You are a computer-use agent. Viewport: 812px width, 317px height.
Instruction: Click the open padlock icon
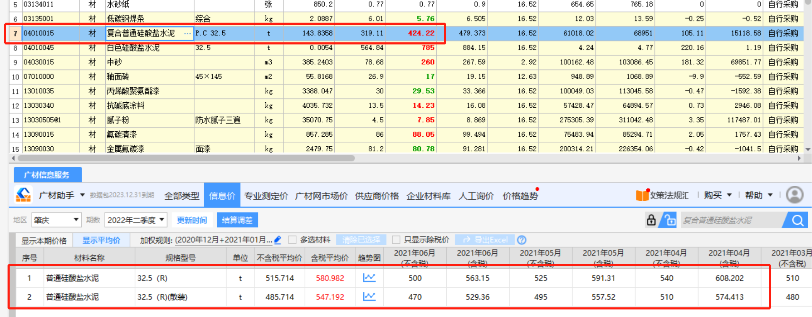tap(669, 220)
